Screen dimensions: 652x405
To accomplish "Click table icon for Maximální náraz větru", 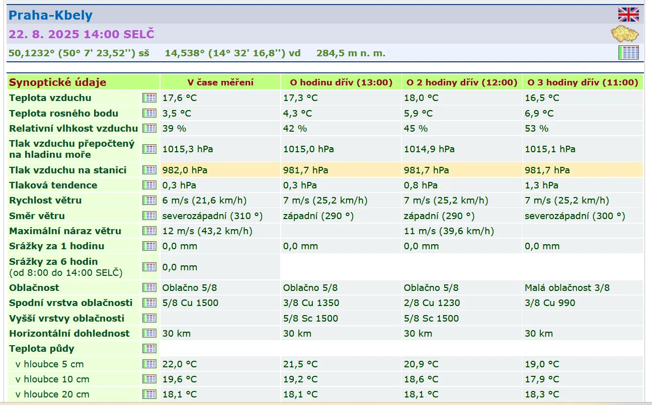I will point(149,231).
